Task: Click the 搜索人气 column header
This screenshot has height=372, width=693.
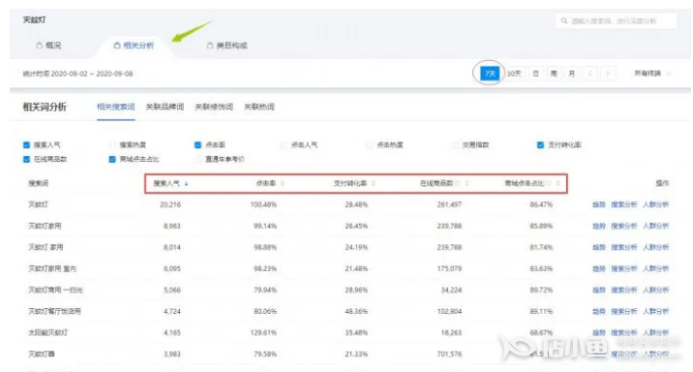Action: click(x=166, y=183)
